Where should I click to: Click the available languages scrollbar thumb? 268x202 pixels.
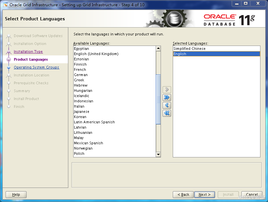(158, 99)
